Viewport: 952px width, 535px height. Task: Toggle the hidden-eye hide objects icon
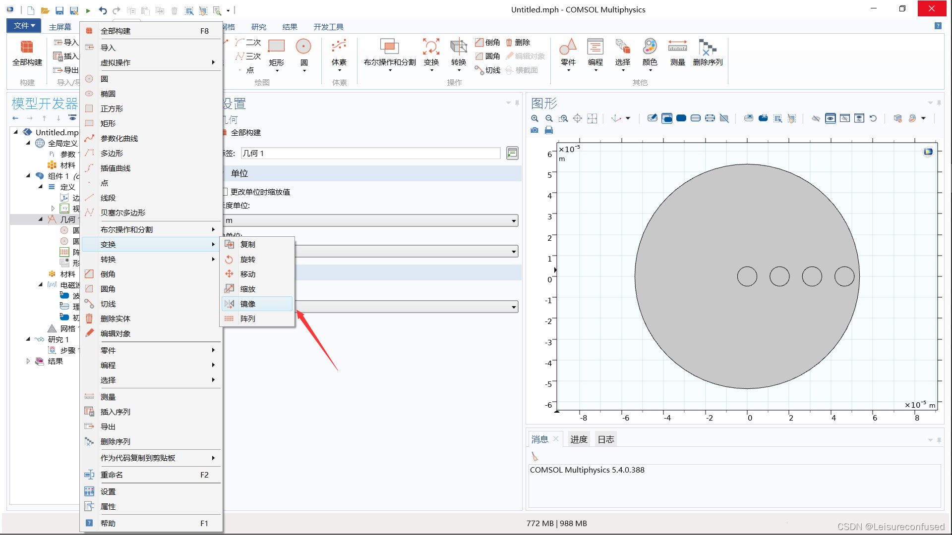tap(816, 118)
